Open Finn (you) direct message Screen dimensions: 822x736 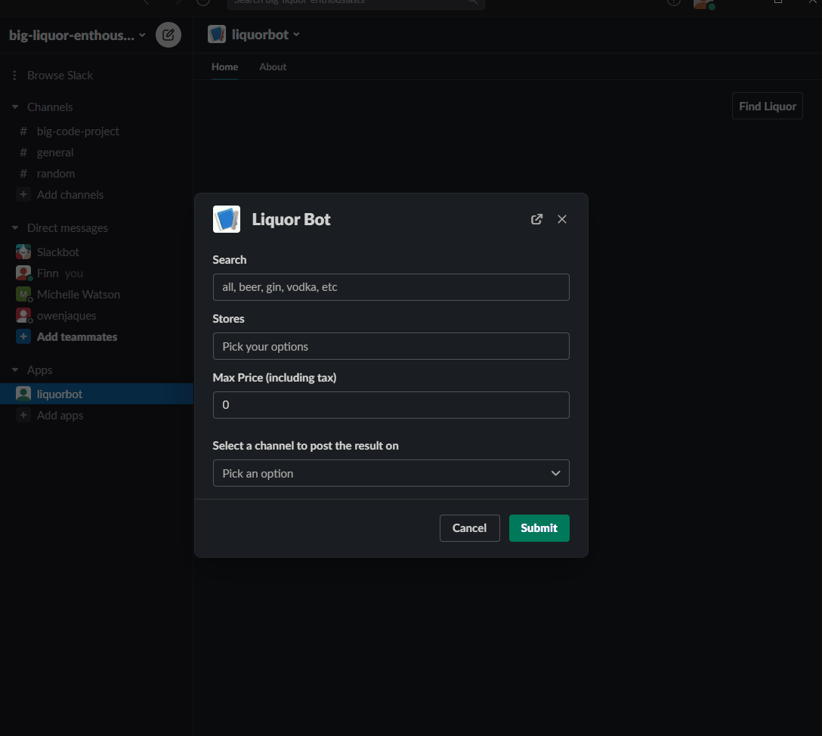pyautogui.click(x=60, y=273)
